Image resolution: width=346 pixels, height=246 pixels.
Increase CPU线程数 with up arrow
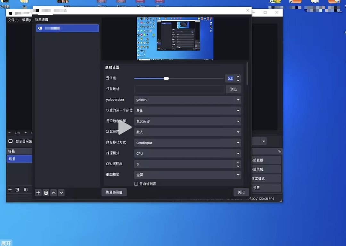pos(238,162)
